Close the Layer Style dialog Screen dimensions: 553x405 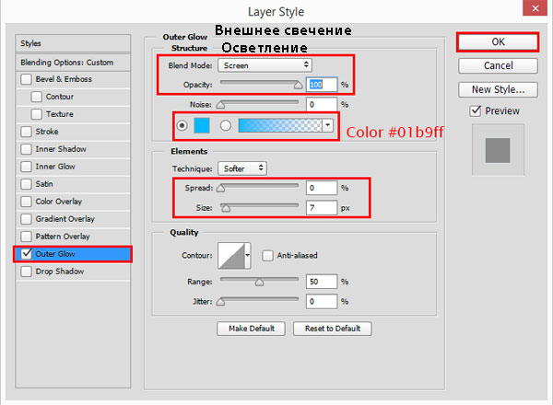(x=535, y=8)
